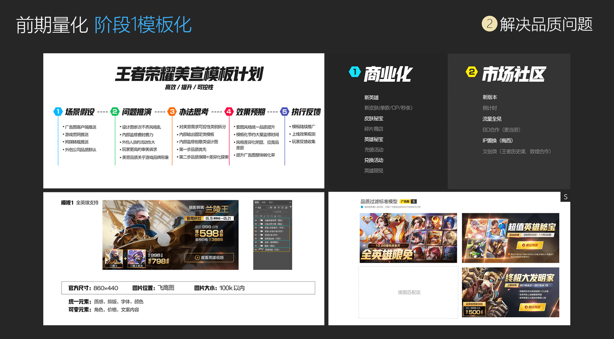
Task: Click the cyan hexagon icon next to 商业化
Action: (x=355, y=72)
